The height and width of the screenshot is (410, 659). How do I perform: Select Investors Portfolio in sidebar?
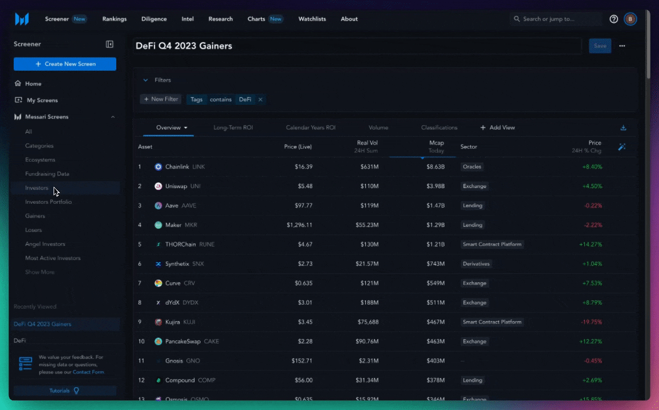[x=48, y=202]
